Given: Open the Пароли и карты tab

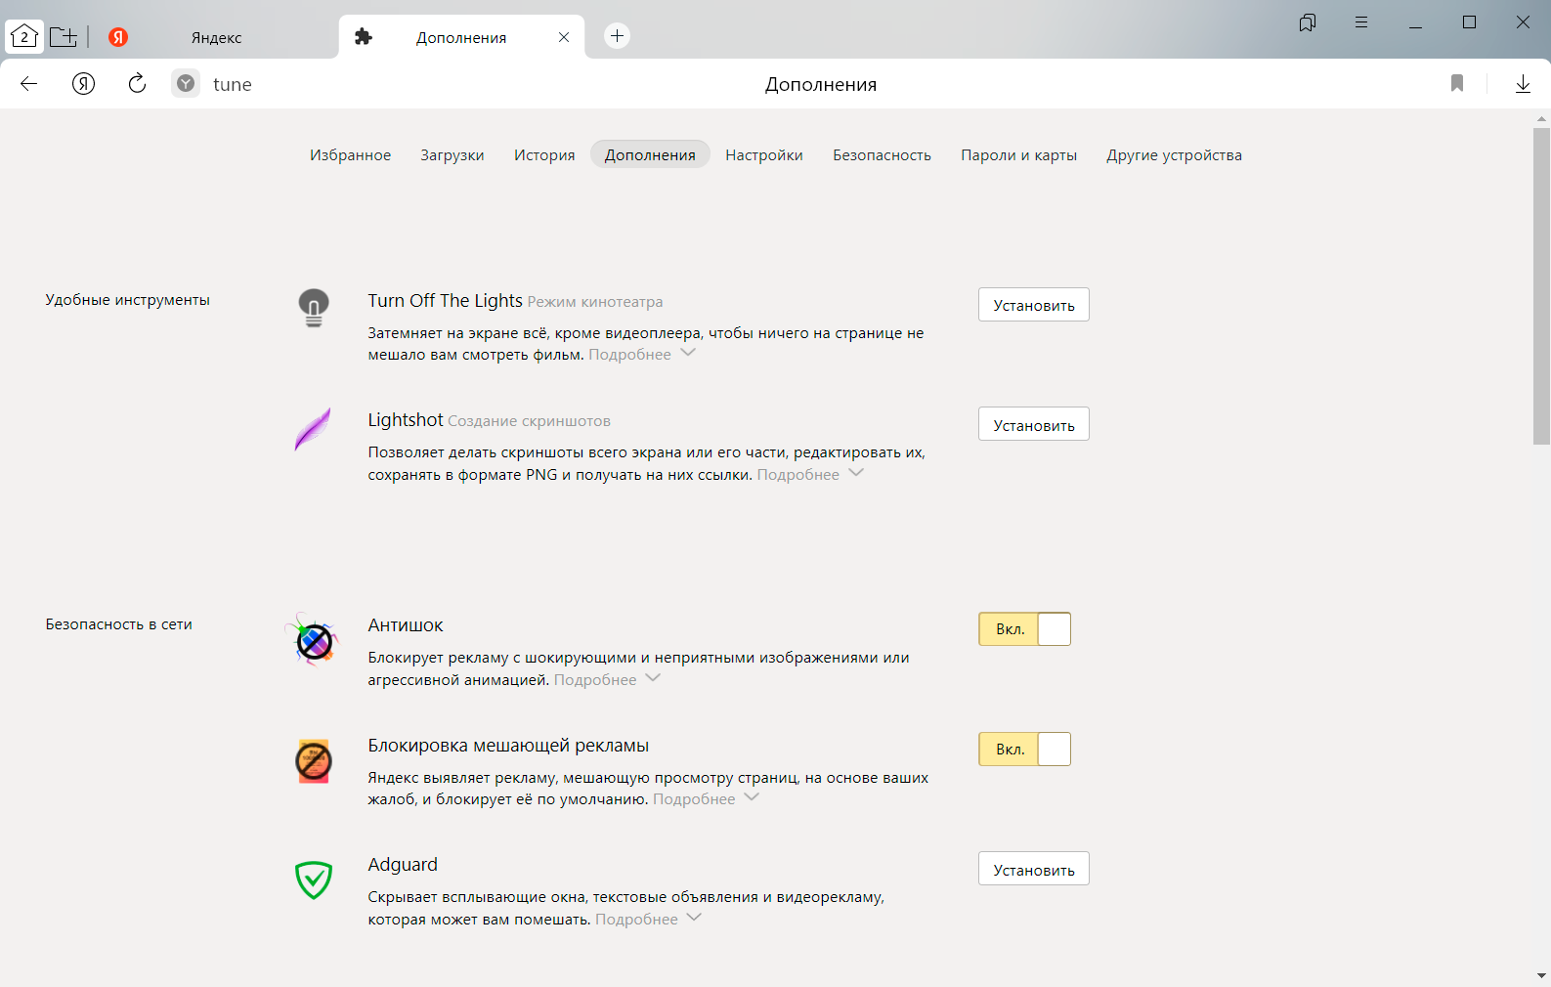Looking at the screenshot, I should [x=1018, y=155].
